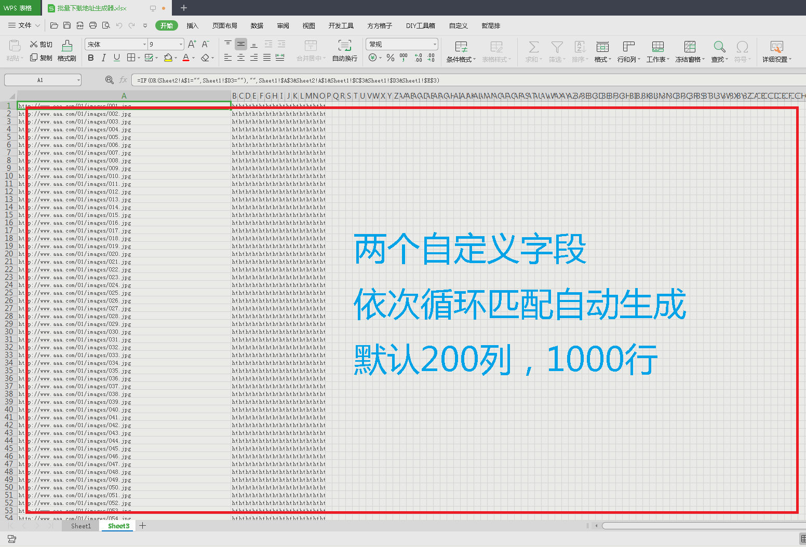Click the status bar icon at bottom-left
The height and width of the screenshot is (547, 806).
pos(11,539)
